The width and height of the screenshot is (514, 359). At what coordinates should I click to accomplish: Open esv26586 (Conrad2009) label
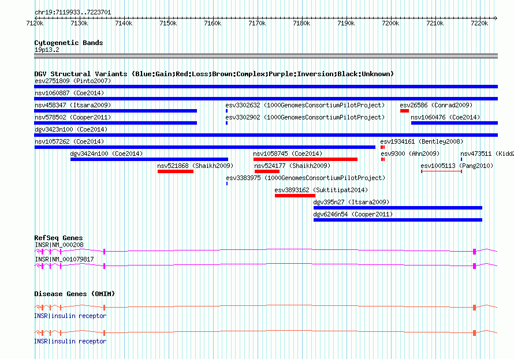[436, 105]
